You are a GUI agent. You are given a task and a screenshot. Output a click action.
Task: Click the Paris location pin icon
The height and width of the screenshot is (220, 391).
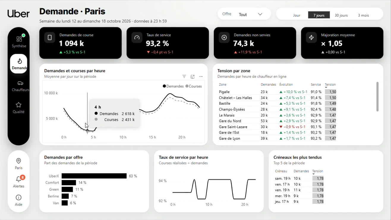(x=18, y=161)
